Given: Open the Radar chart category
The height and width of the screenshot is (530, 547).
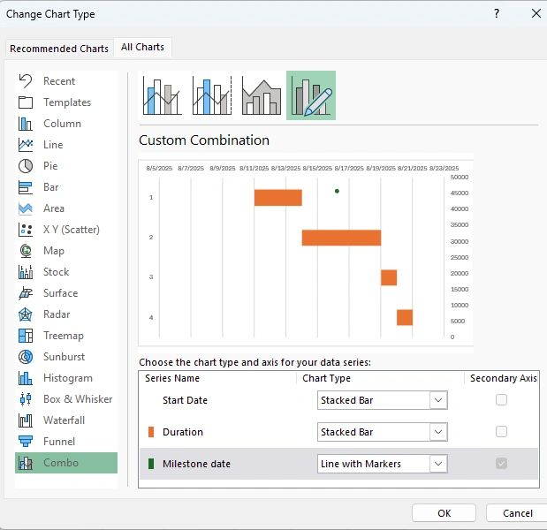Looking at the screenshot, I should [57, 314].
